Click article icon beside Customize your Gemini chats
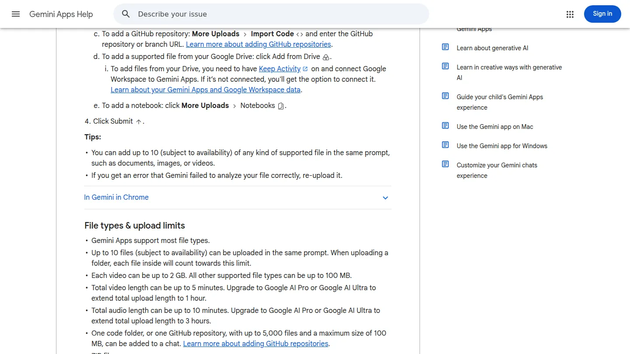 (445, 164)
